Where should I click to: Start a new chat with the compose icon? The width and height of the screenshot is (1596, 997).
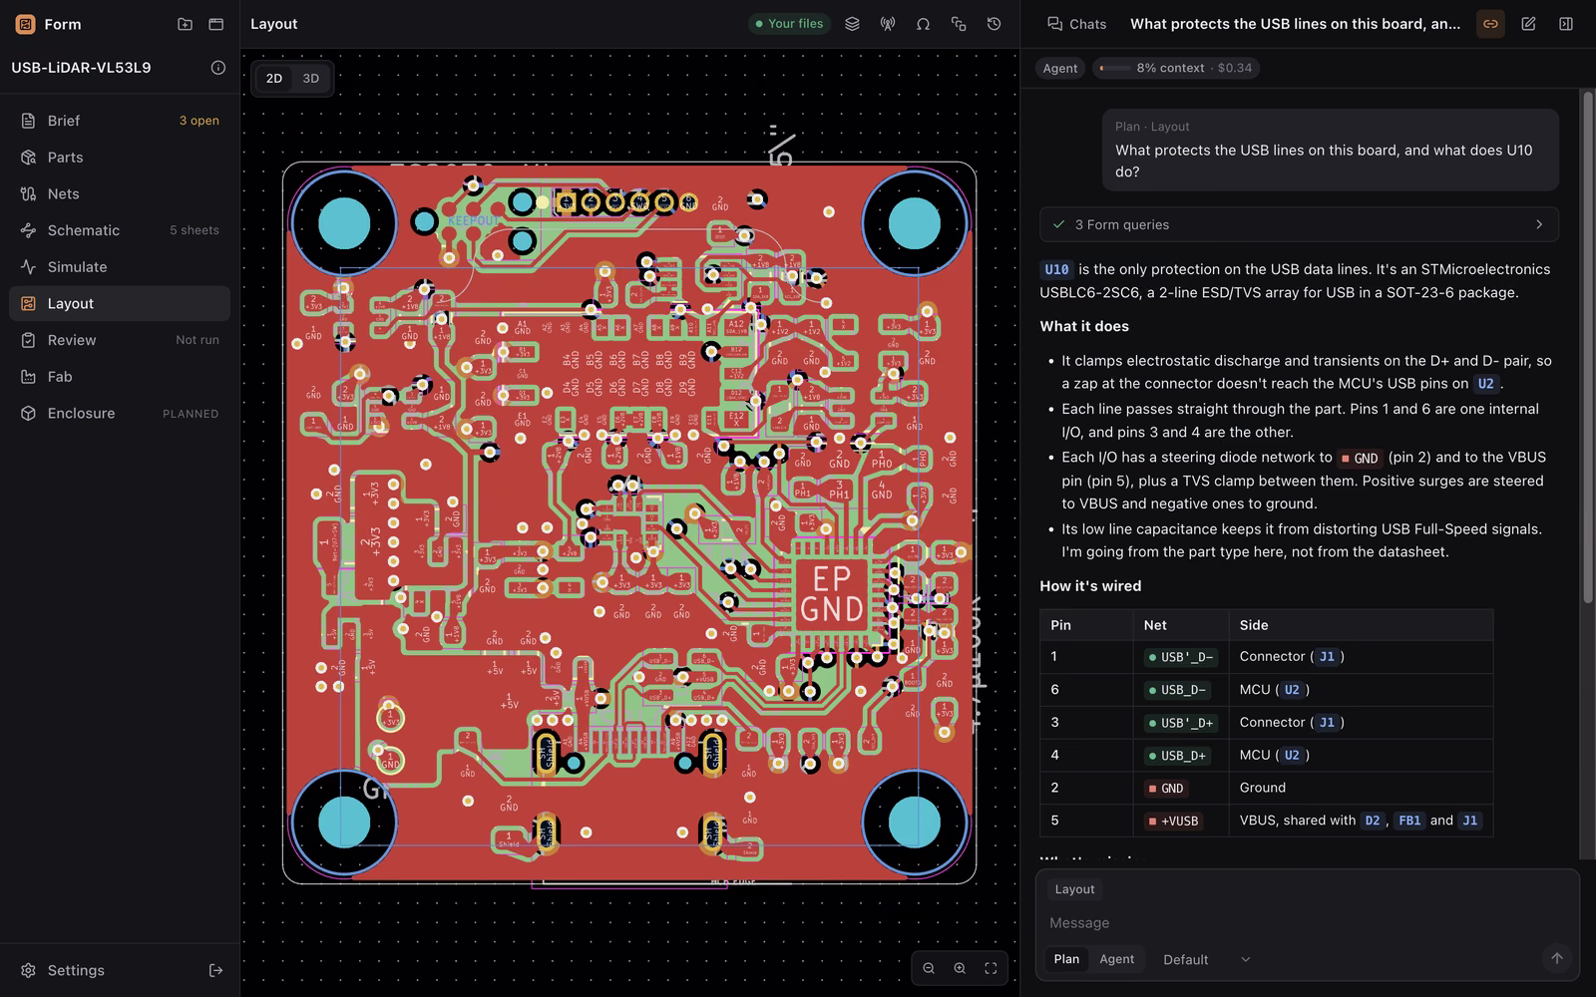tap(1528, 24)
